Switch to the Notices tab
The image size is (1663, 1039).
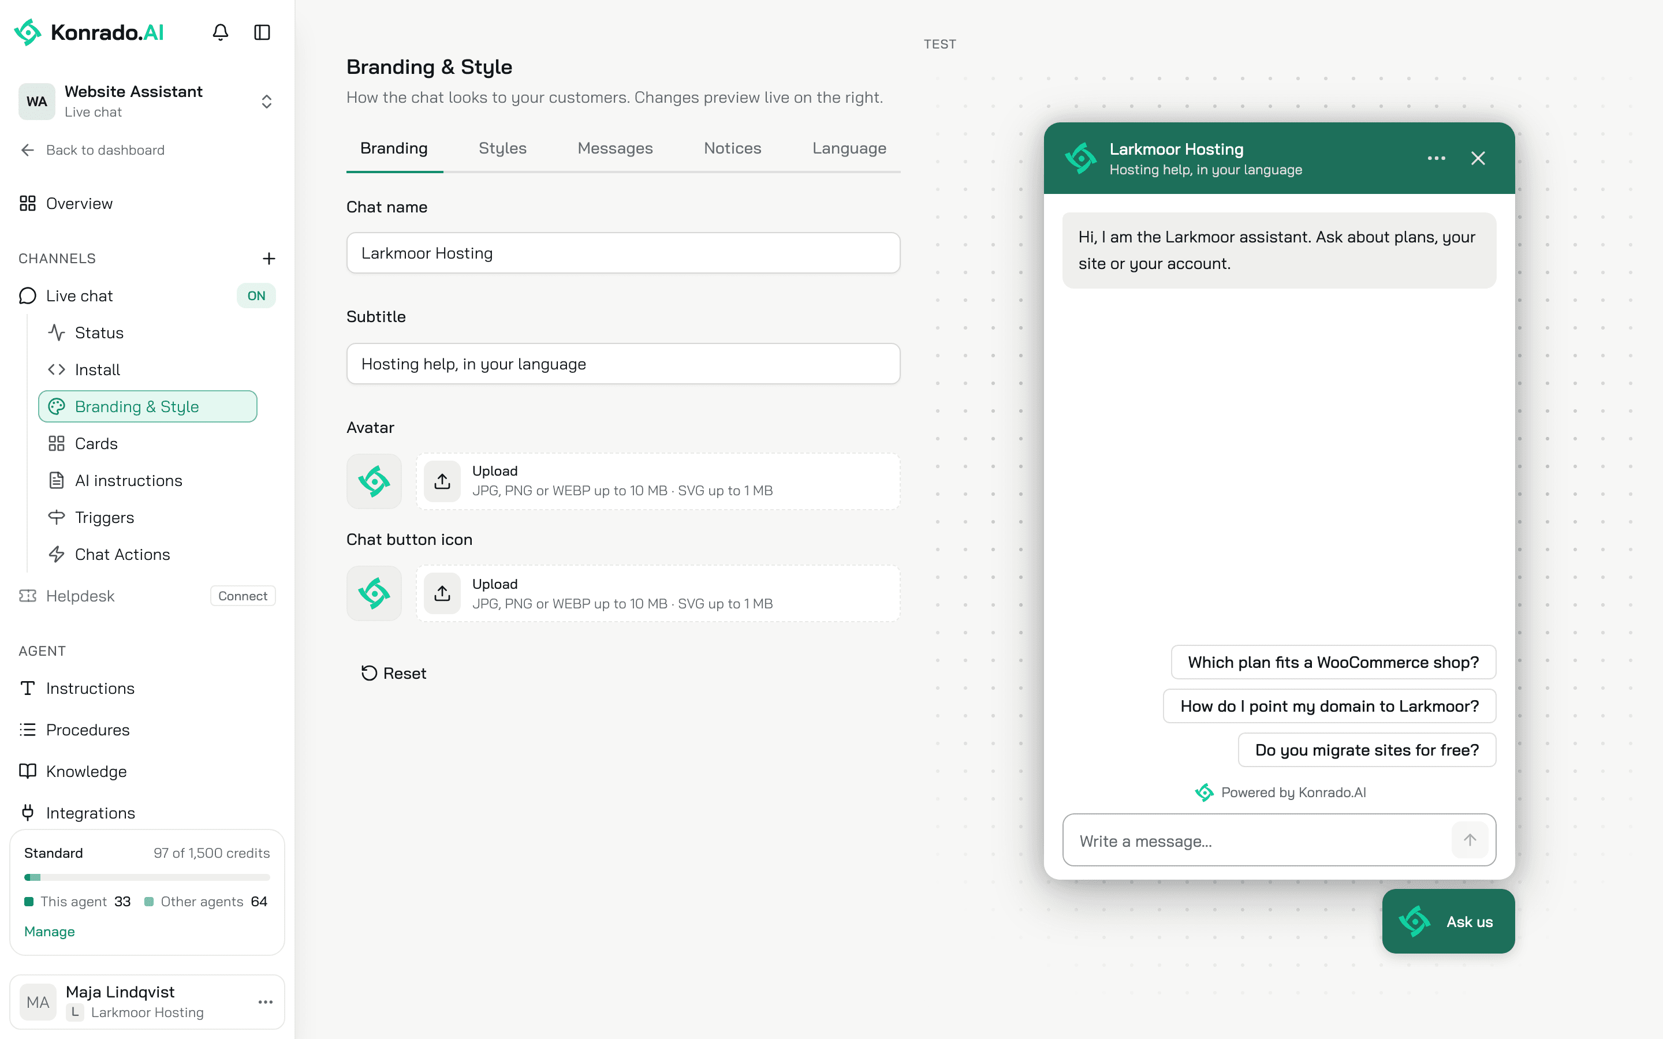coord(732,148)
